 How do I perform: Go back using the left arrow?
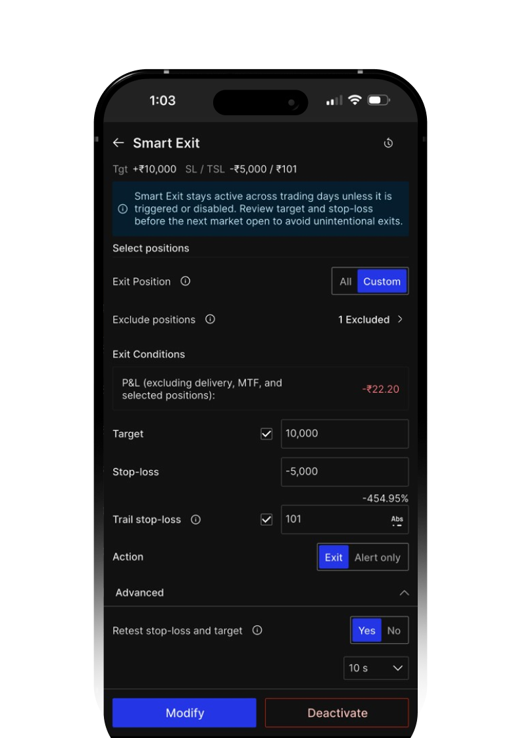pyautogui.click(x=118, y=142)
